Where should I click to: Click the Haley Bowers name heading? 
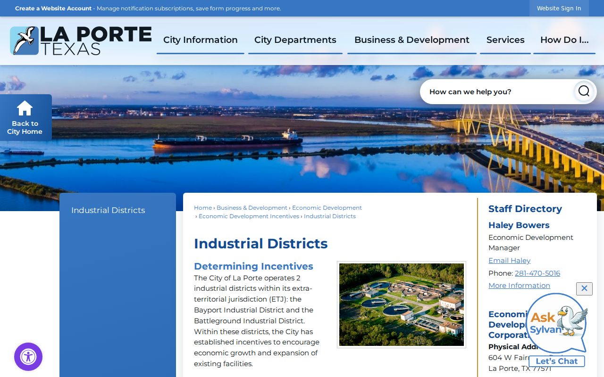[x=519, y=225]
